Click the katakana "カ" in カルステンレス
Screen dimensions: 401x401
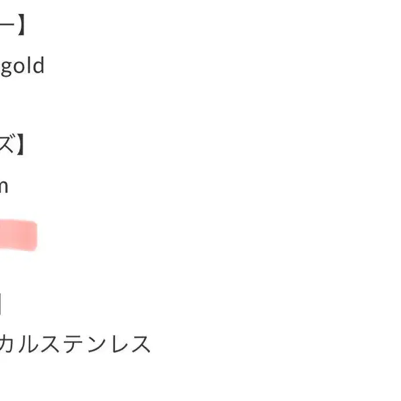point(6,344)
